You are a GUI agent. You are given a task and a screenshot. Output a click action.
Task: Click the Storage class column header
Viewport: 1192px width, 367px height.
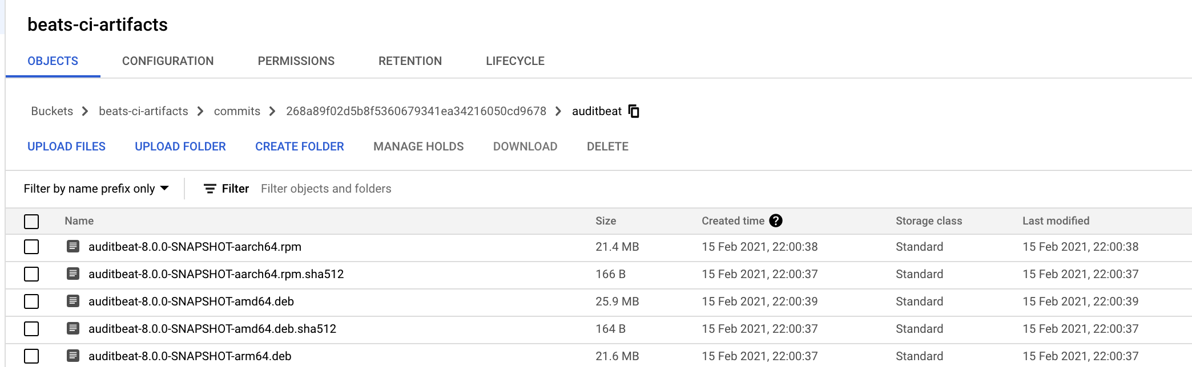[929, 221]
